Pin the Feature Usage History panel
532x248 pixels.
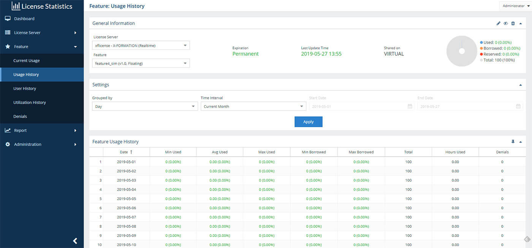[513, 142]
